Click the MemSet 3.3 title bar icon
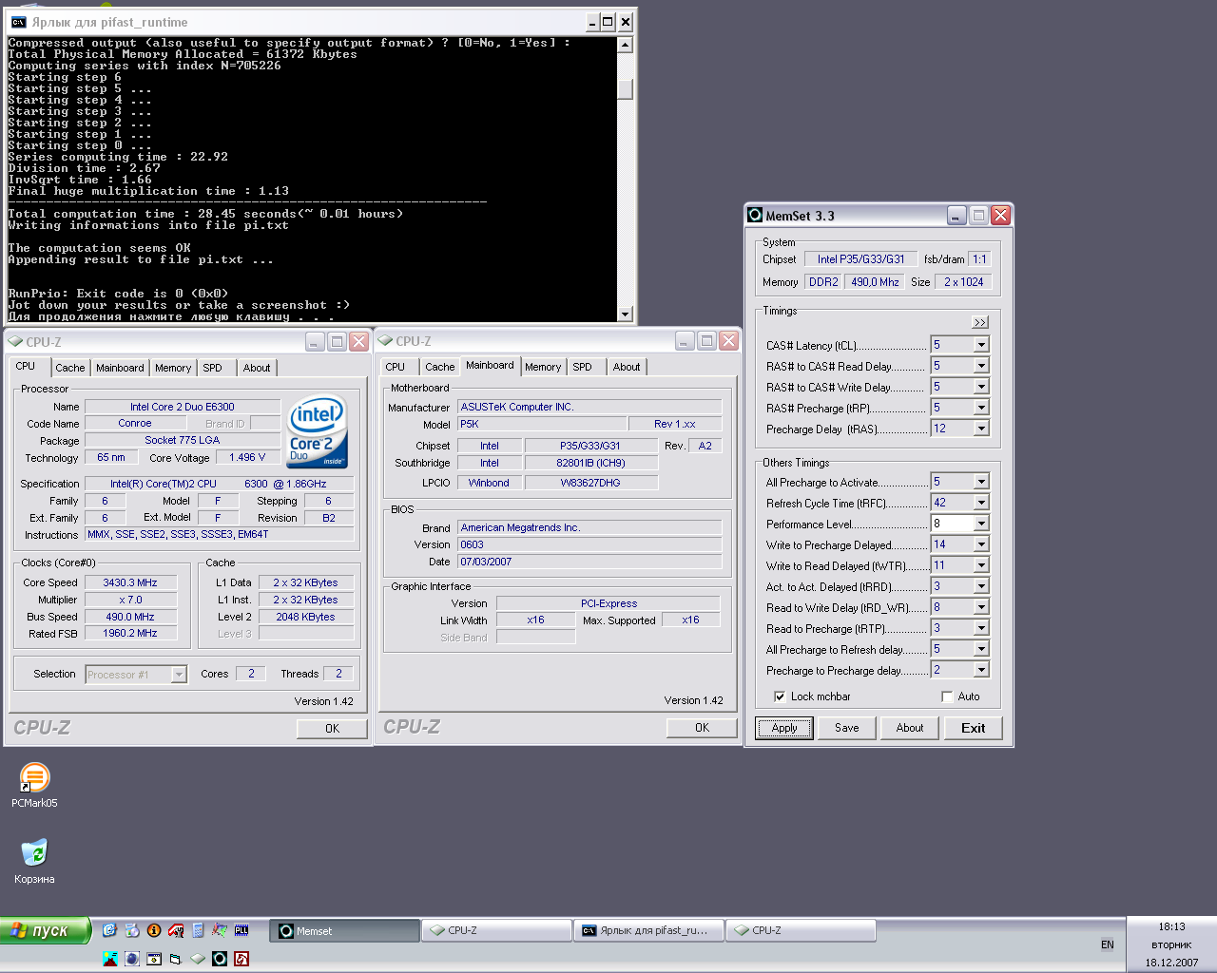This screenshot has height=973, width=1217. tap(755, 216)
